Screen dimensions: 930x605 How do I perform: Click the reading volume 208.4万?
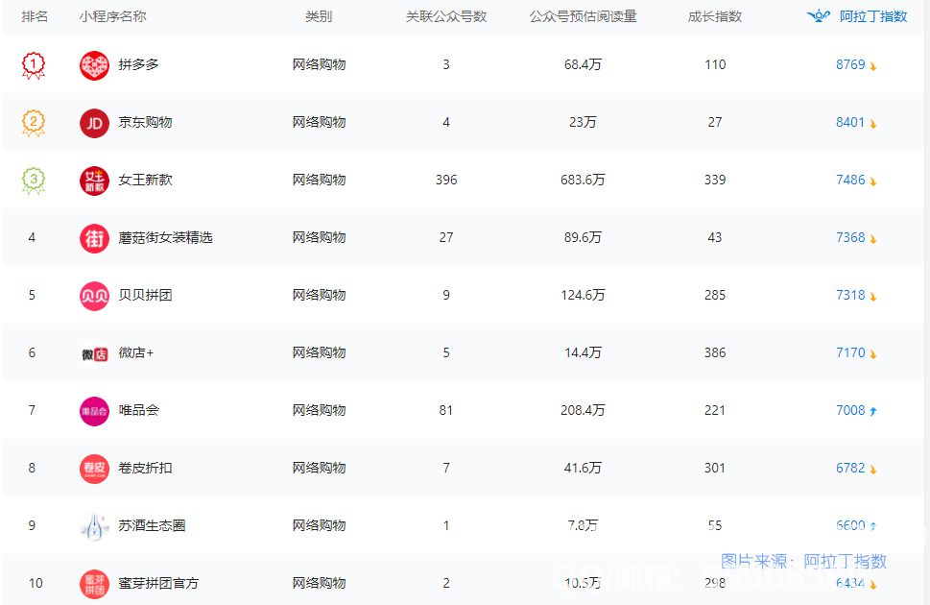(583, 410)
